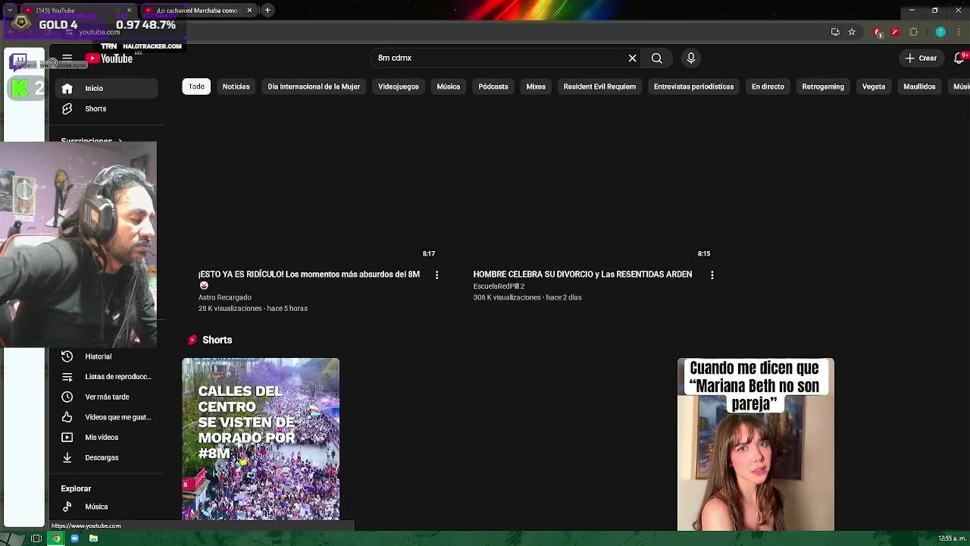Open Mis vídeos in the sidebar

tap(108, 438)
